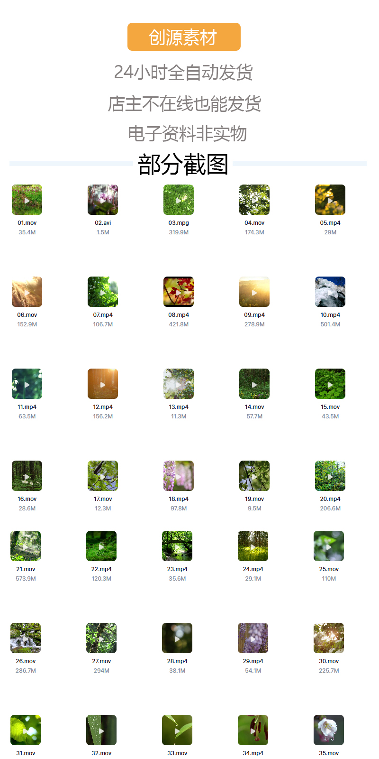Screen dimensions: 379x759
Task: Click the file name 30.mov
Action: coord(329,661)
